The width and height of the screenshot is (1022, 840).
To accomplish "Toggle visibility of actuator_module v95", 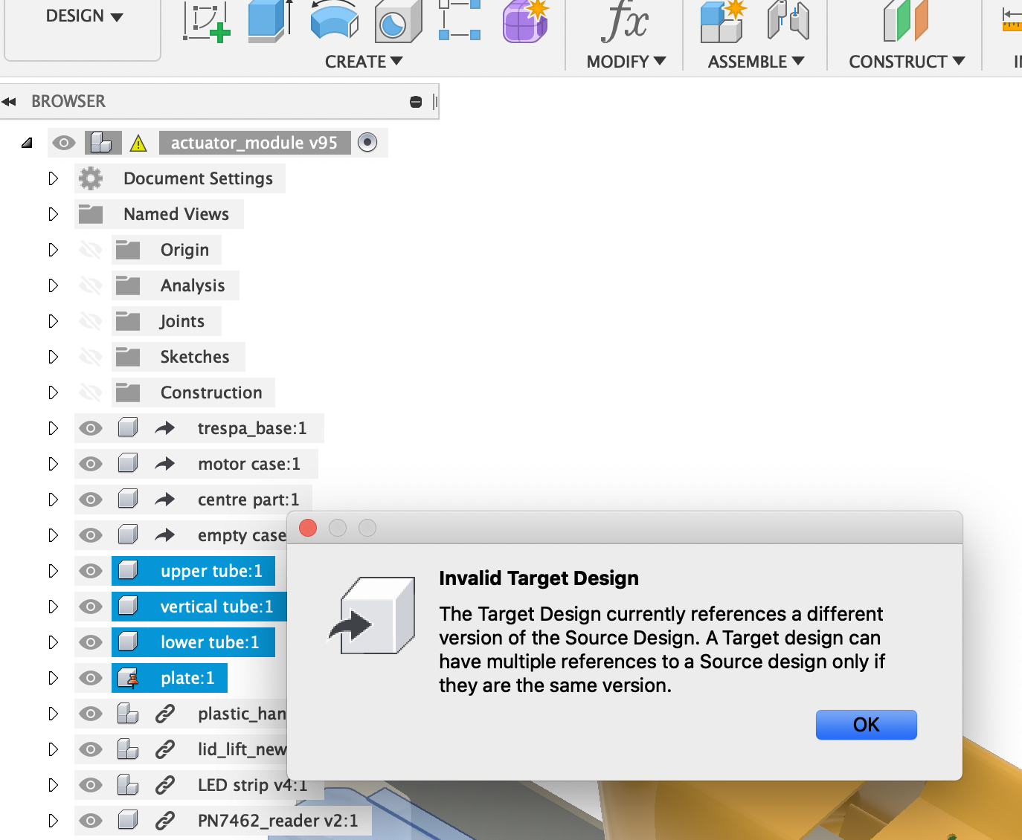I will pos(64,143).
